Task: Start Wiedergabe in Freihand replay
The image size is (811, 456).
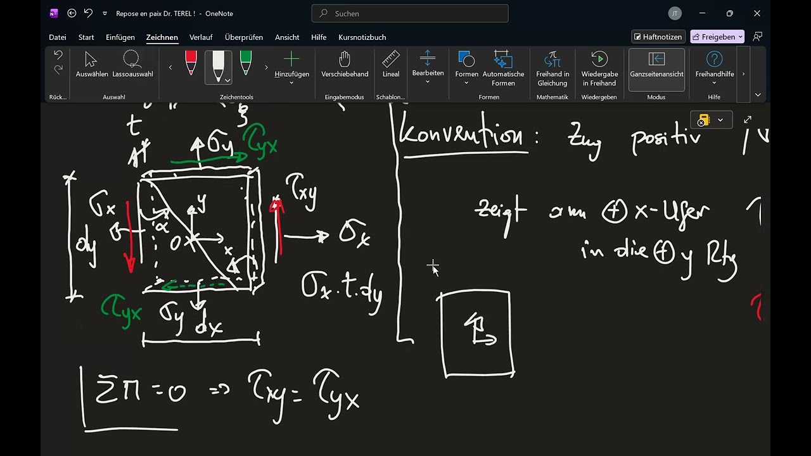Action: click(599, 68)
